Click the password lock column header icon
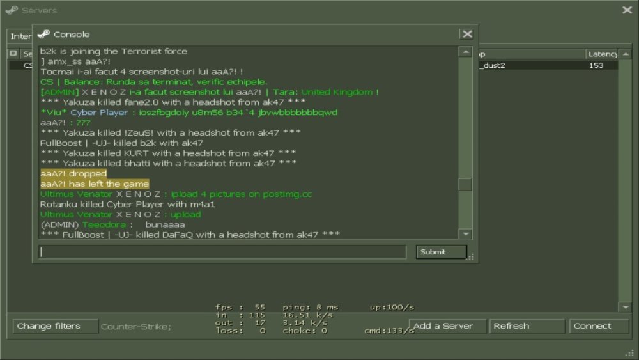The image size is (639, 360). (13, 54)
